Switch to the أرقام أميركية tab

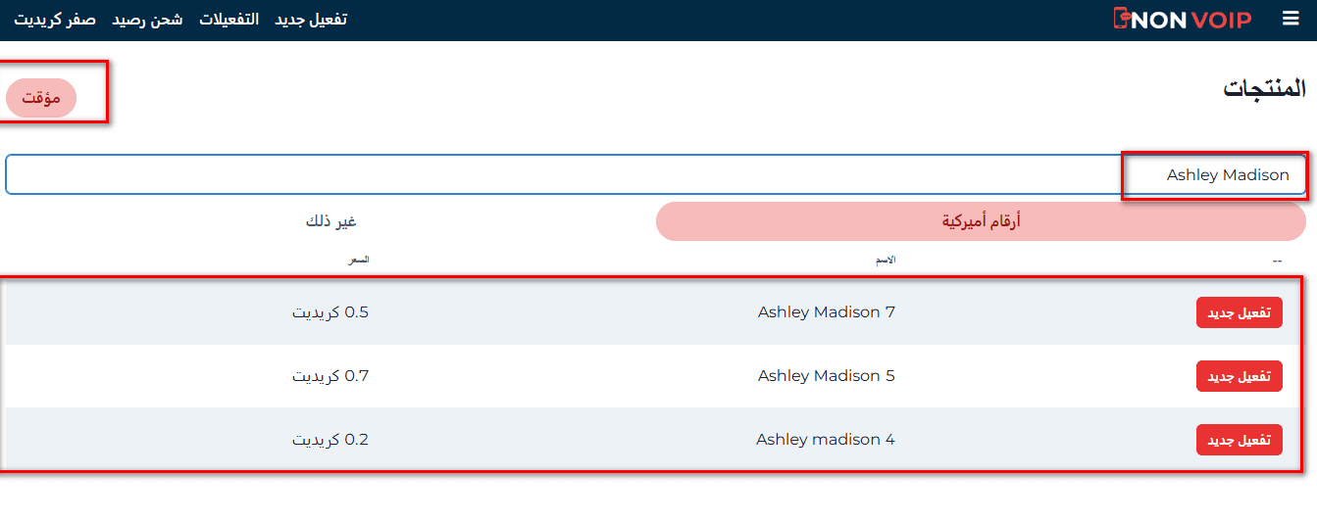pyautogui.click(x=981, y=221)
